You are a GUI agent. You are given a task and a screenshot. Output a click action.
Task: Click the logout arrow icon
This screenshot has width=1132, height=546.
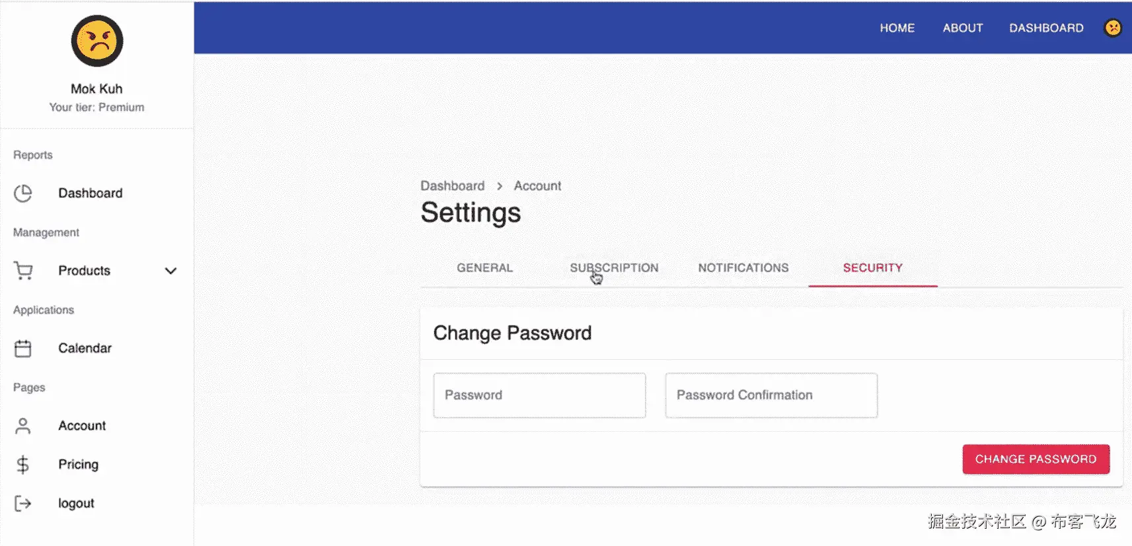(23, 504)
